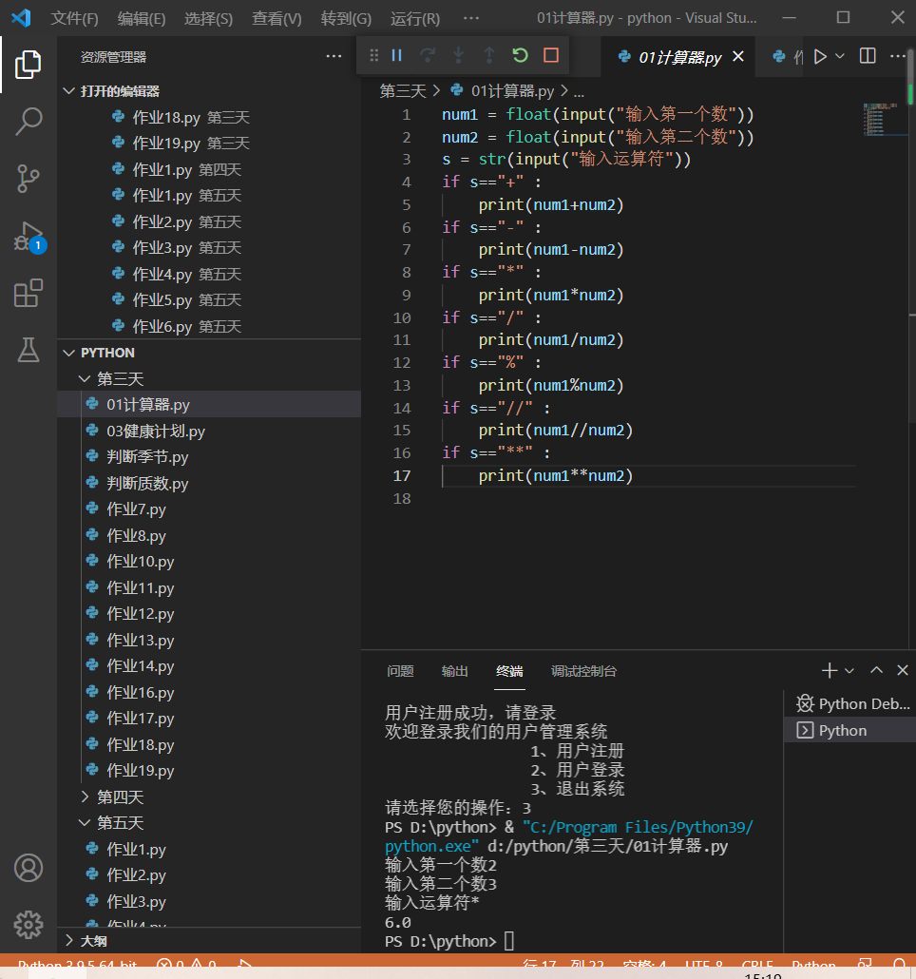This screenshot has height=979, width=916.
Task: Open Manage gear settings menu
Action: pyautogui.click(x=29, y=925)
